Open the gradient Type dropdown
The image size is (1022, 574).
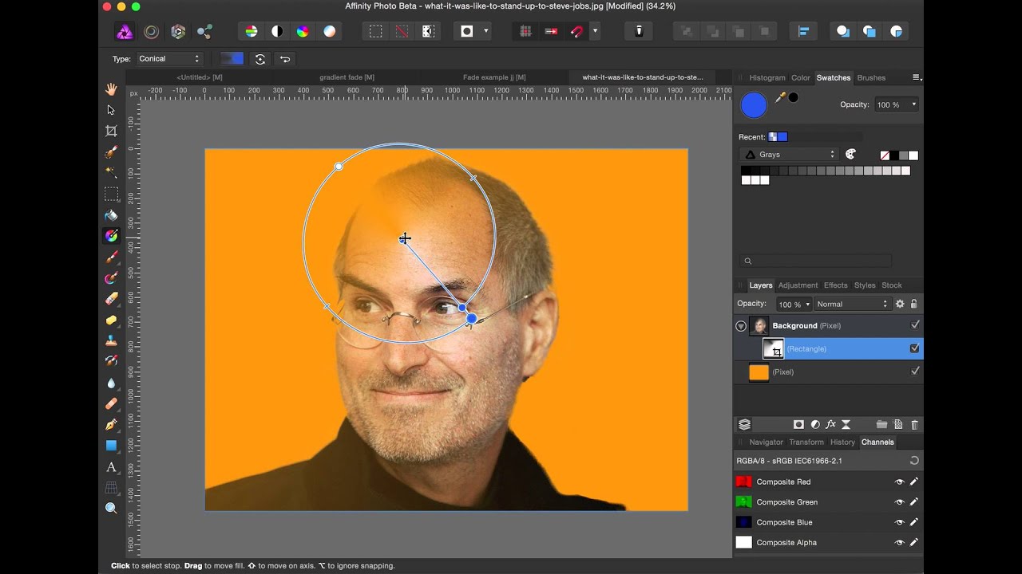point(168,59)
